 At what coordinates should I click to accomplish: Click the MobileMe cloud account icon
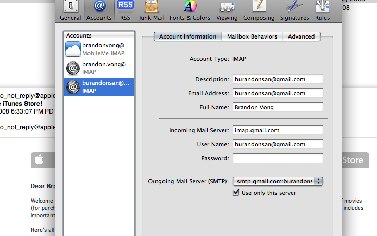pos(73,49)
